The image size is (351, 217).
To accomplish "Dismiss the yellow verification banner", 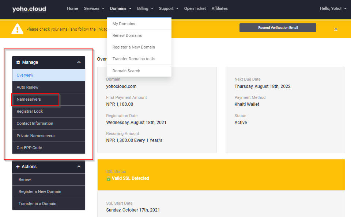I will (336, 29).
